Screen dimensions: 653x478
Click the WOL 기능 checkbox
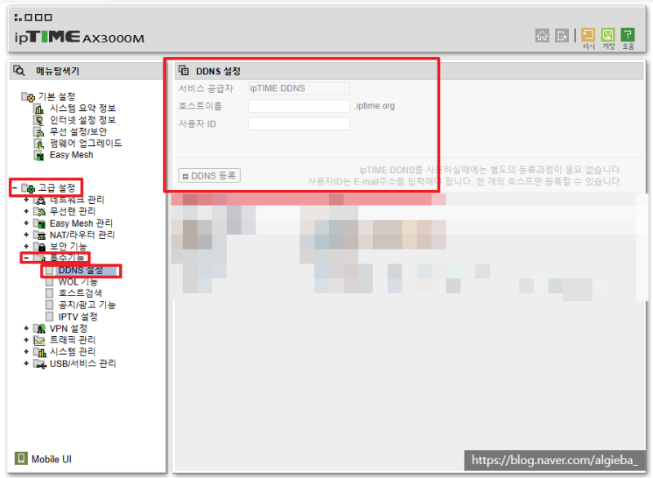48,281
